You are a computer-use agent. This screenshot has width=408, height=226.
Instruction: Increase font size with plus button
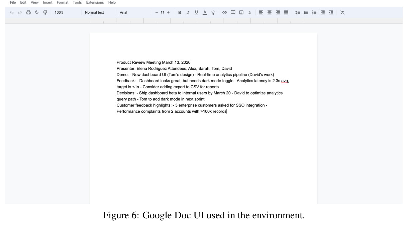click(168, 12)
